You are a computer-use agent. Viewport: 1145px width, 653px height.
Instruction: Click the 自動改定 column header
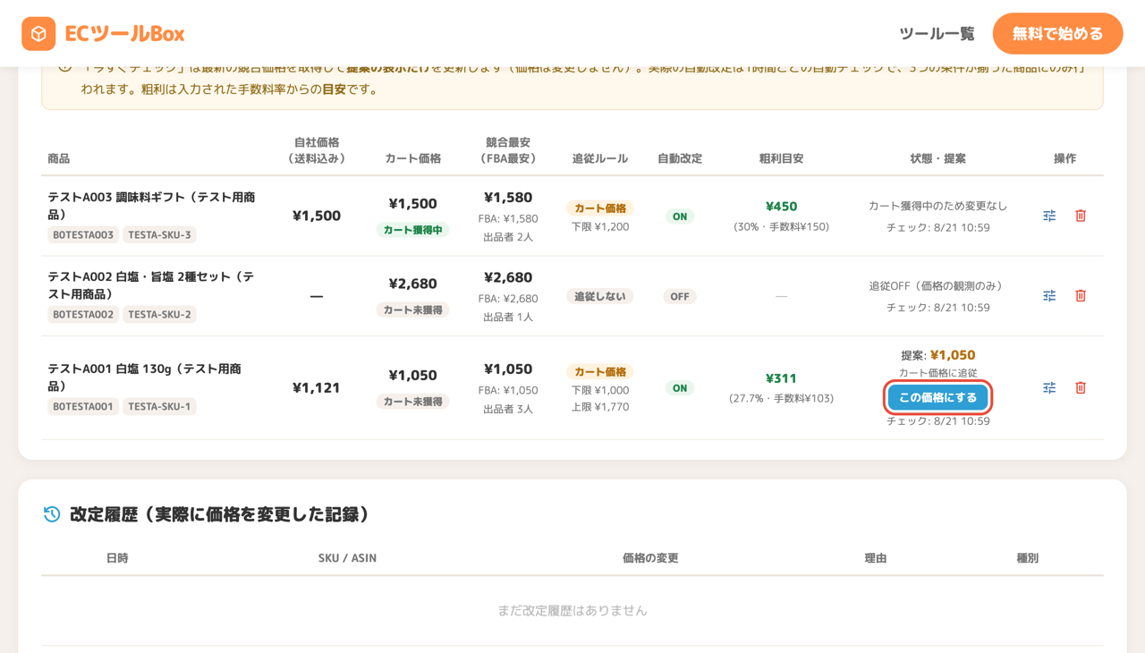coord(680,158)
